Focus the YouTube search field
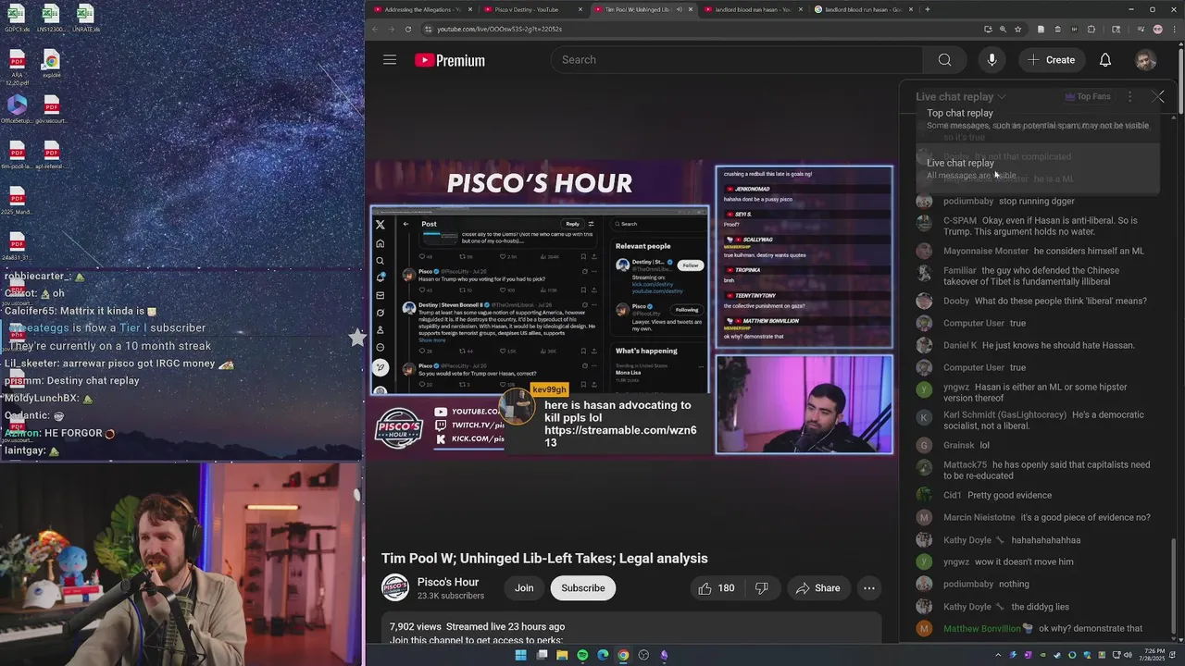1185x666 pixels. [x=736, y=60]
